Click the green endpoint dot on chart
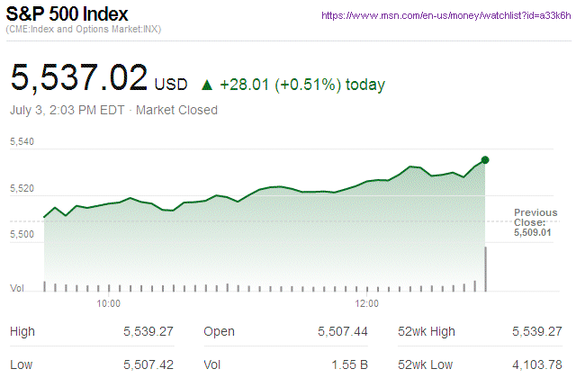Image resolution: width=576 pixels, height=378 pixels. [485, 160]
